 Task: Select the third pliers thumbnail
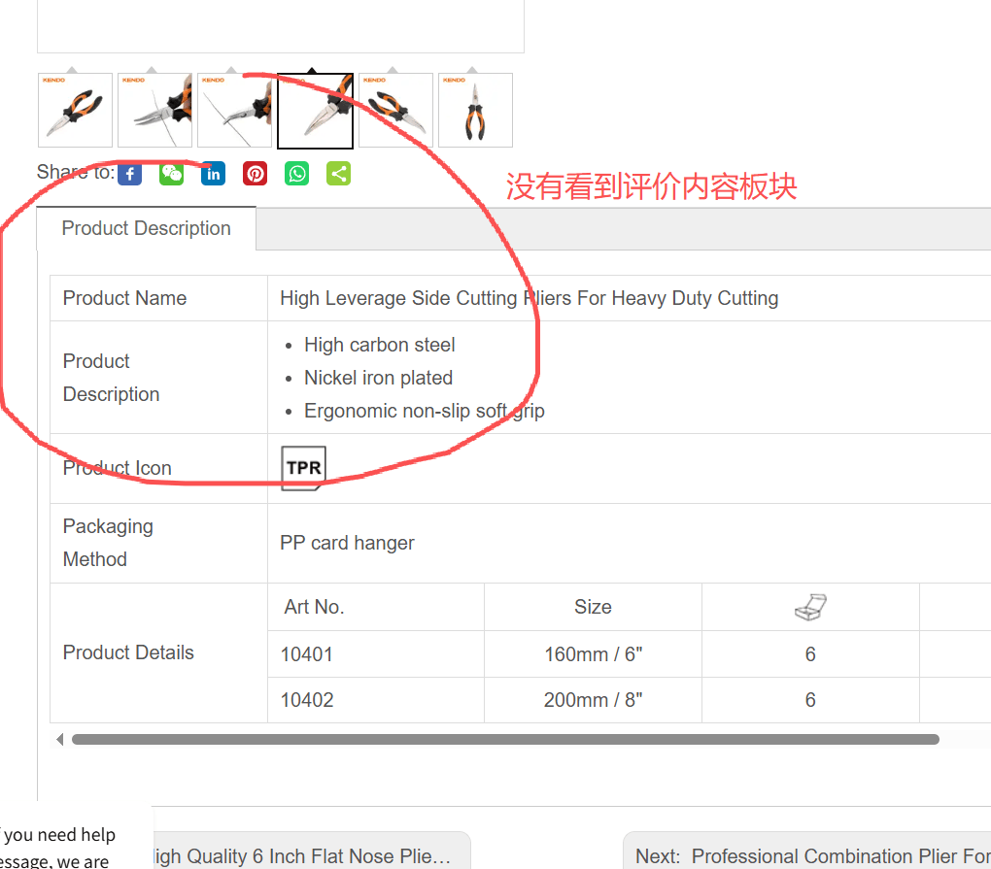[234, 110]
